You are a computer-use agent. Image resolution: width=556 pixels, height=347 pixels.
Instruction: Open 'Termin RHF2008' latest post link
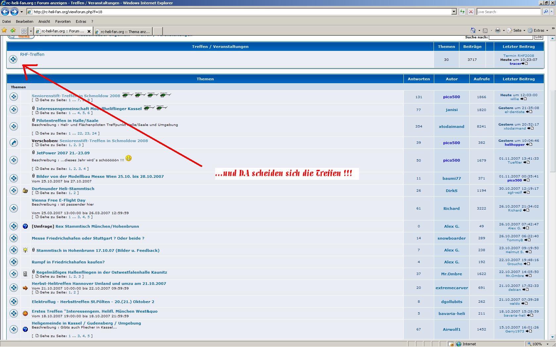[x=519, y=56]
